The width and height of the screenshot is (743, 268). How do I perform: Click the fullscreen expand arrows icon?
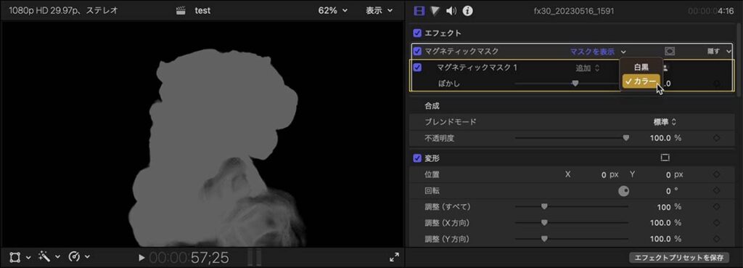click(394, 257)
